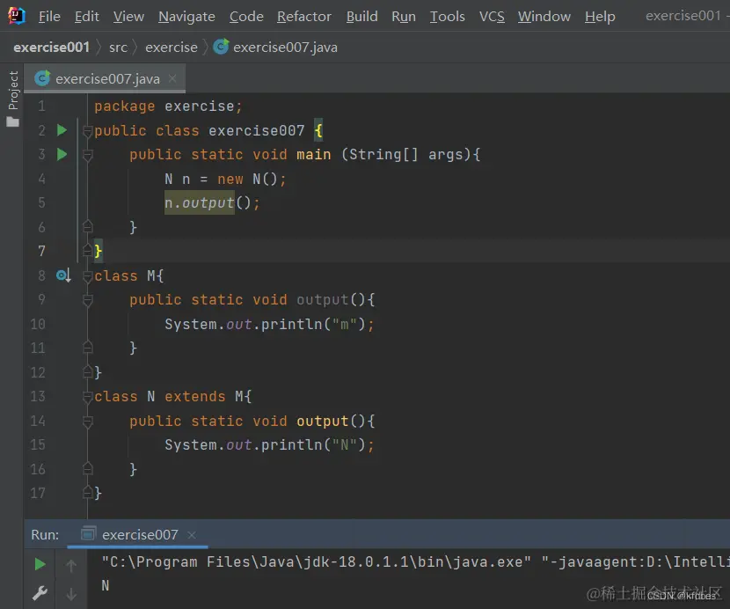Collapse class M fold on line 8
The width and height of the screenshot is (730, 609).
tap(87, 276)
